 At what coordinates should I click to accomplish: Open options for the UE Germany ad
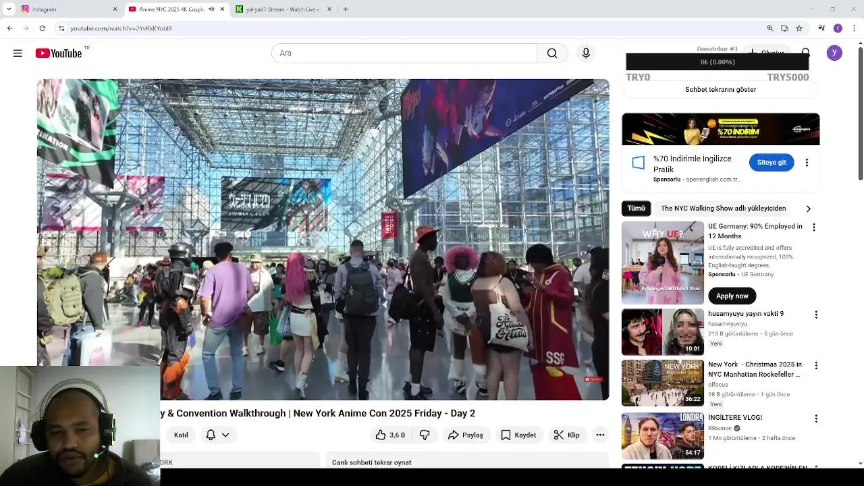[814, 227]
